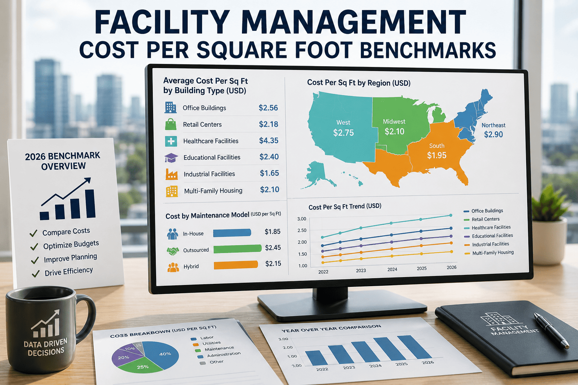578x385 pixels.
Task: Click the blue In-House cost bar
Action: point(232,233)
